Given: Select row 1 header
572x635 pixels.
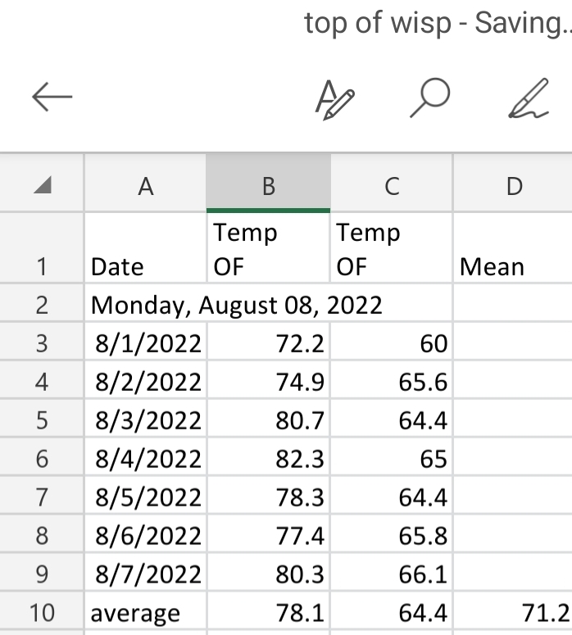Looking at the screenshot, I should point(42,247).
